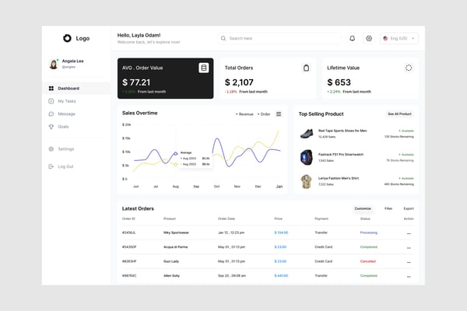This screenshot has height=311, width=467.
Task: Click the clipboard icon on Total Orders card
Action: (306, 68)
